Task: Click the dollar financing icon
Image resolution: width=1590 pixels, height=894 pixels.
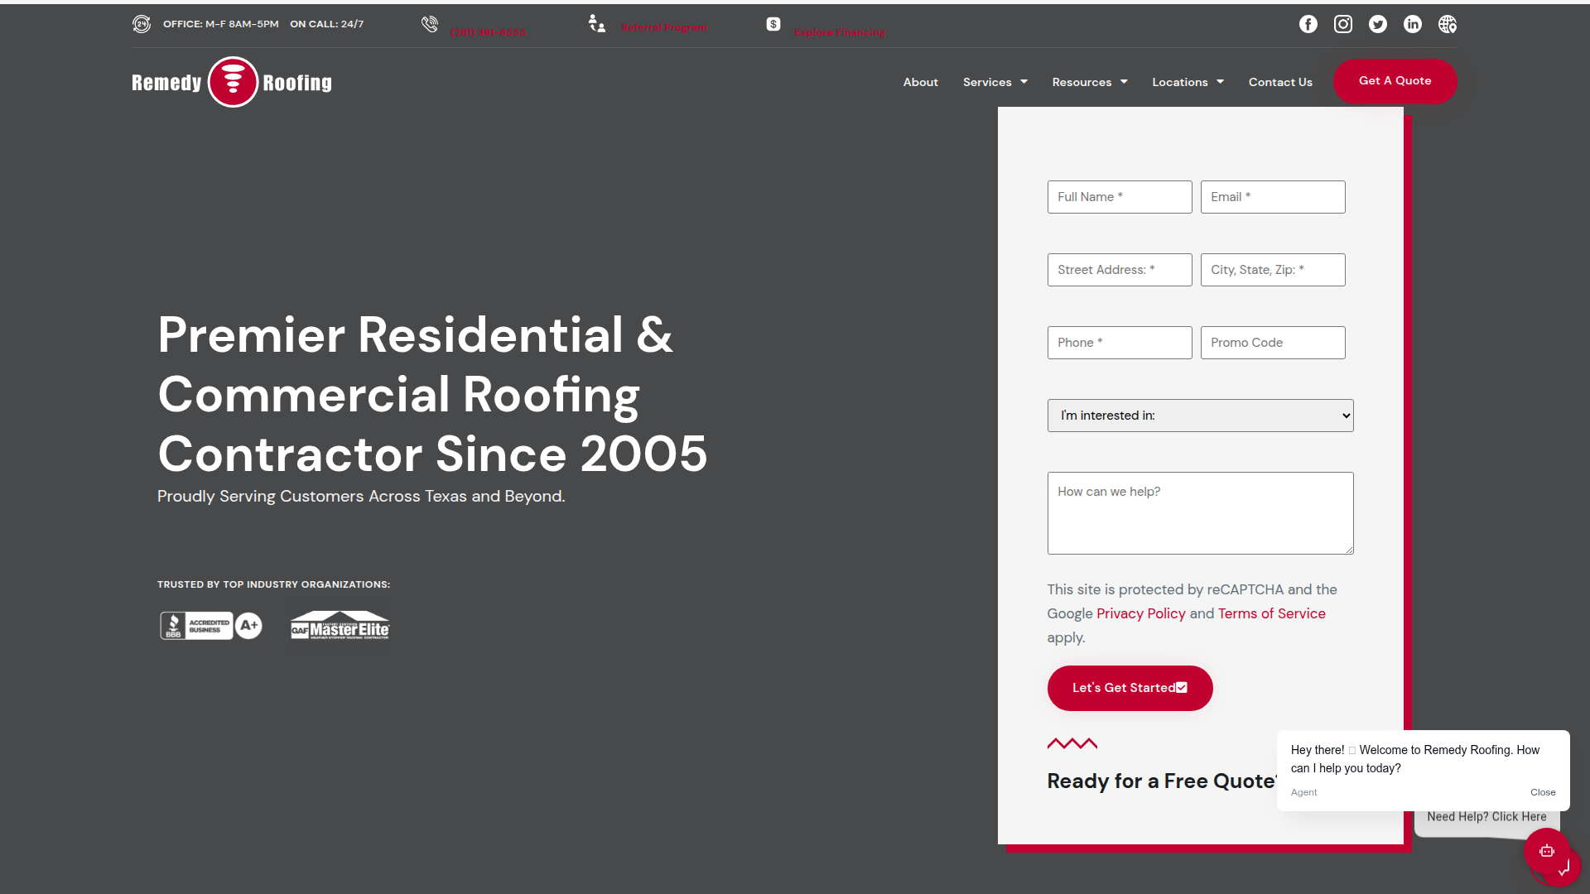Action: pos(773,24)
